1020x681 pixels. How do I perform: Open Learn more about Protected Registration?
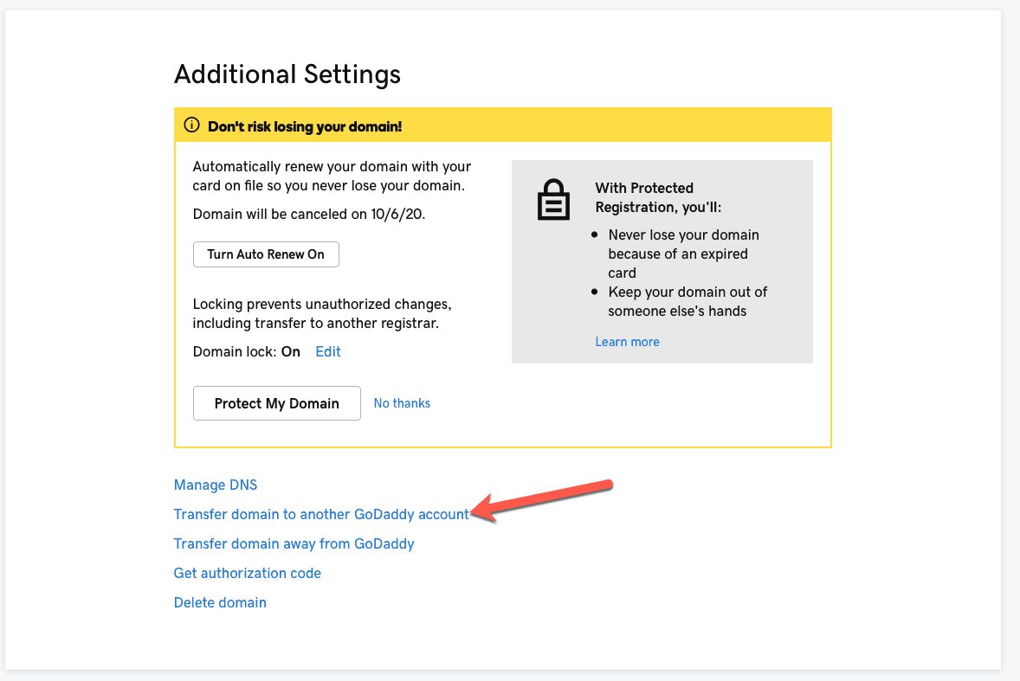point(627,341)
